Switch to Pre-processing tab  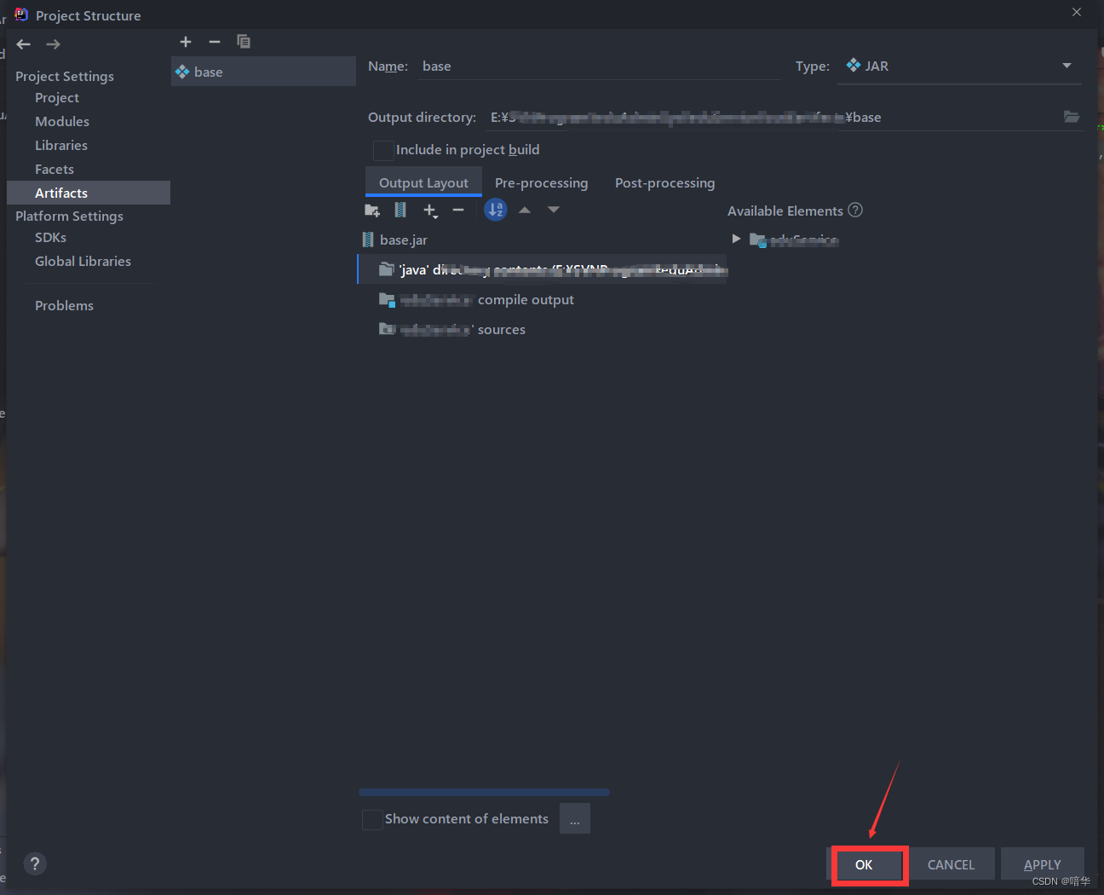click(541, 183)
